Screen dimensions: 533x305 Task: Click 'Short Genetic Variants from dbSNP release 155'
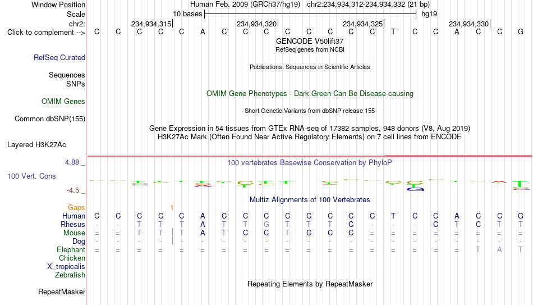point(310,111)
